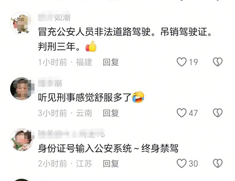Viewport: 235px width, 181px height.
Task: Reply to the Yunnan comment via 回复
Action: (111, 113)
